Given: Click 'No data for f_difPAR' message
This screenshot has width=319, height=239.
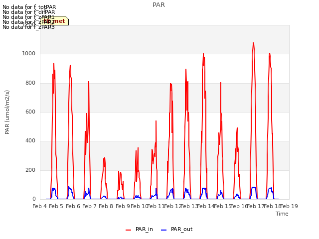Looking at the screenshot, I should [x=29, y=12].
